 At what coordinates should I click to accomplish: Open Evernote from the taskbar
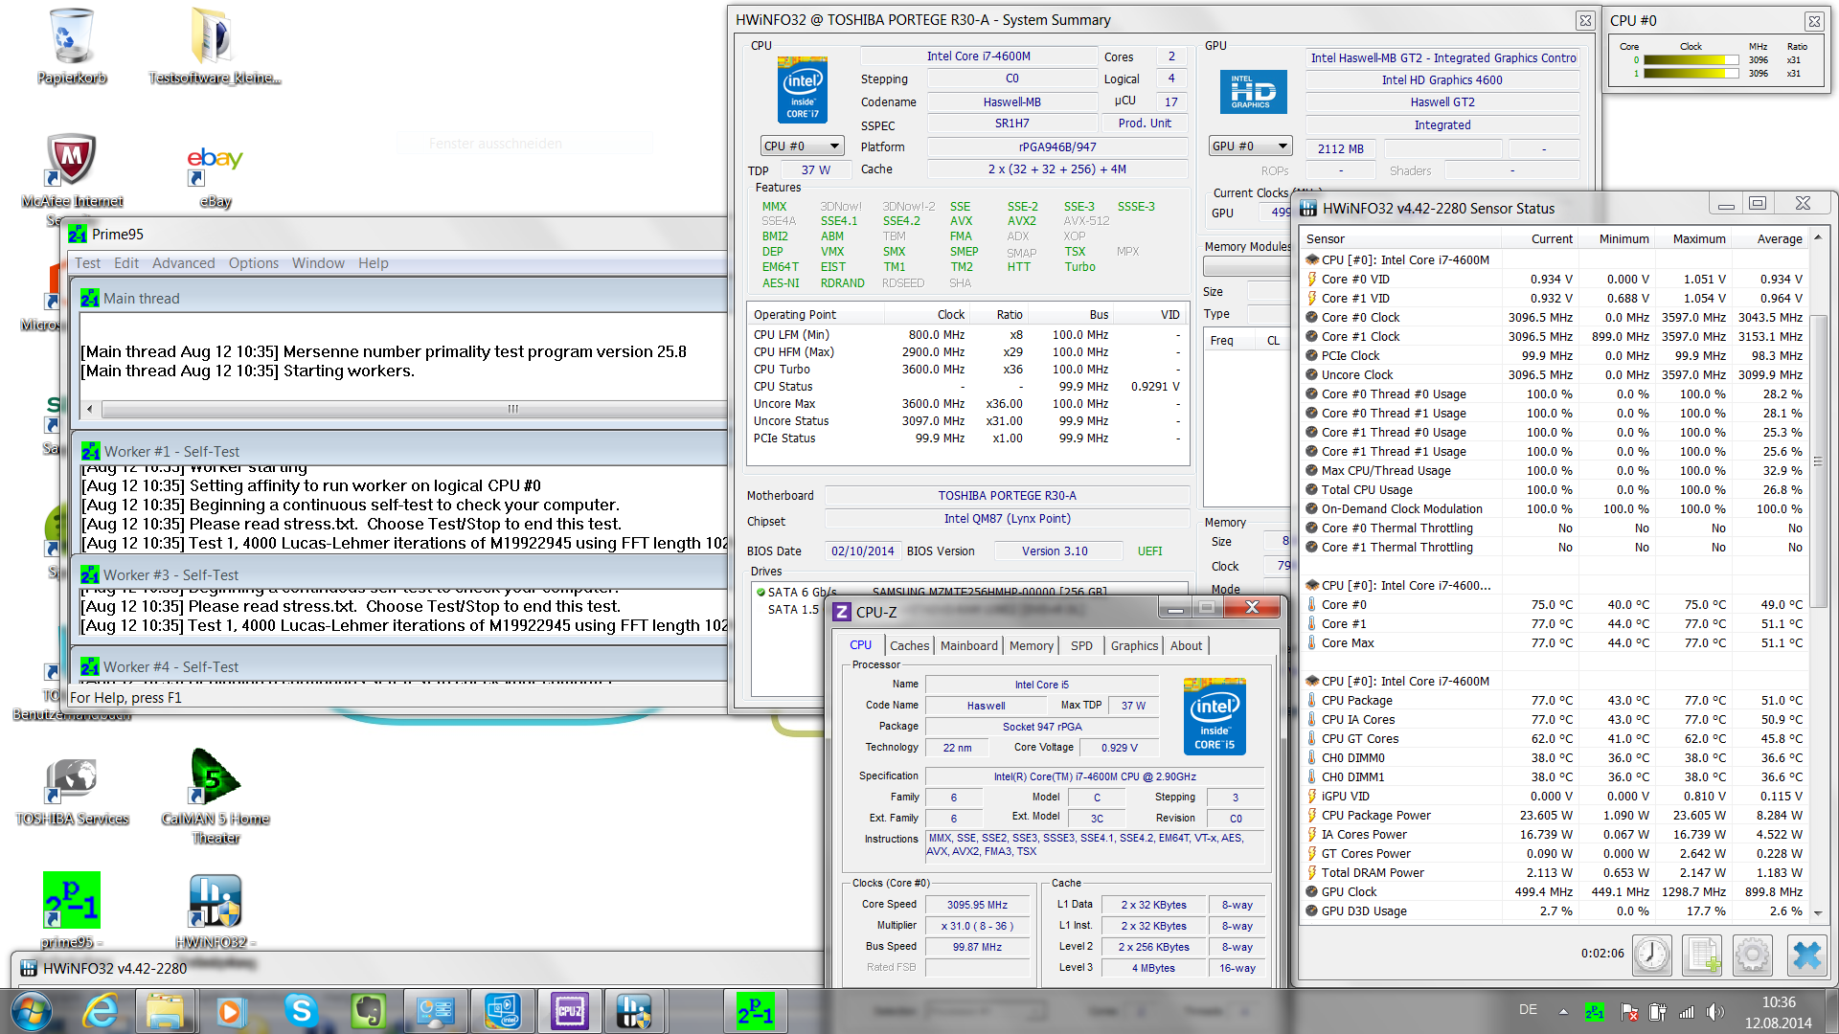pyautogui.click(x=368, y=1011)
